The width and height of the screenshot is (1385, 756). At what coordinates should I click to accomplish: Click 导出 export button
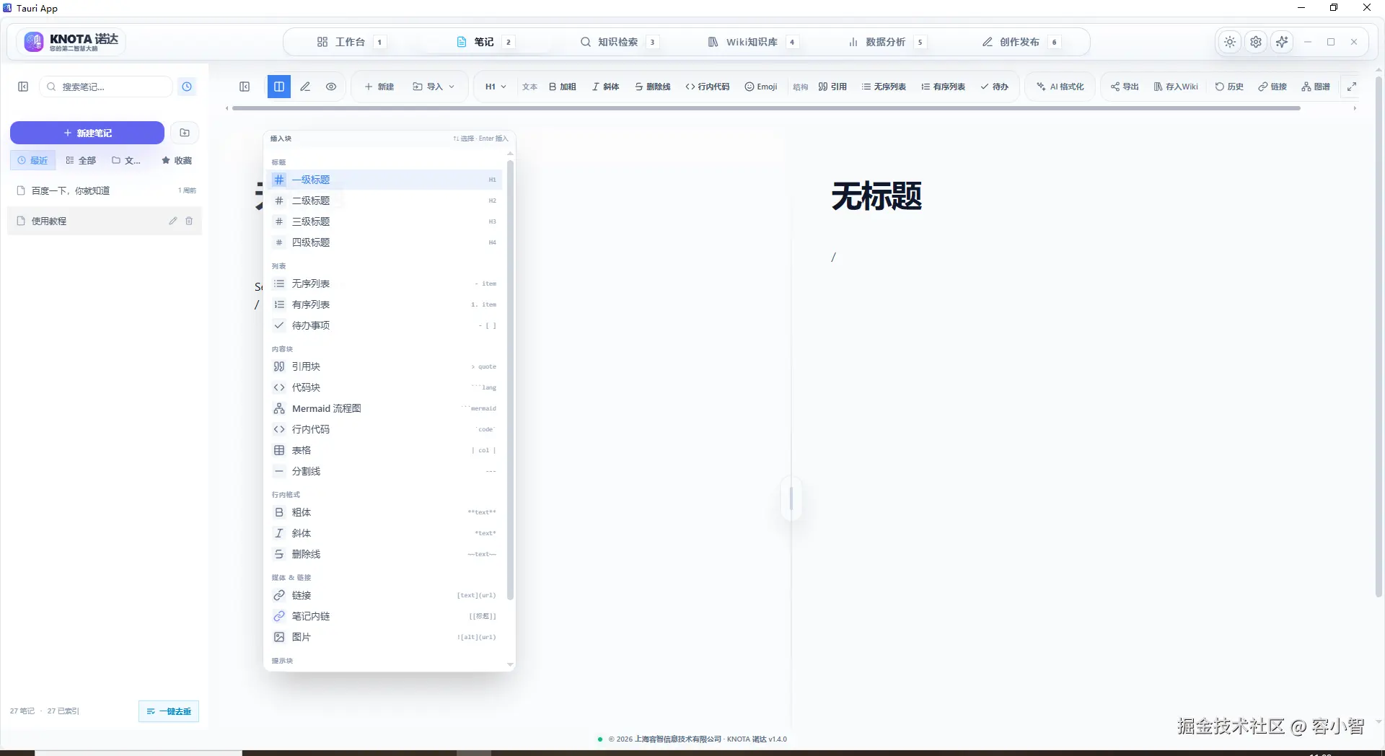(x=1125, y=87)
